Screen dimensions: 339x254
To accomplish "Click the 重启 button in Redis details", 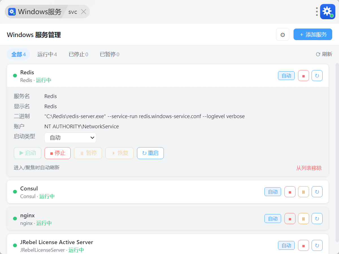I will (150, 153).
